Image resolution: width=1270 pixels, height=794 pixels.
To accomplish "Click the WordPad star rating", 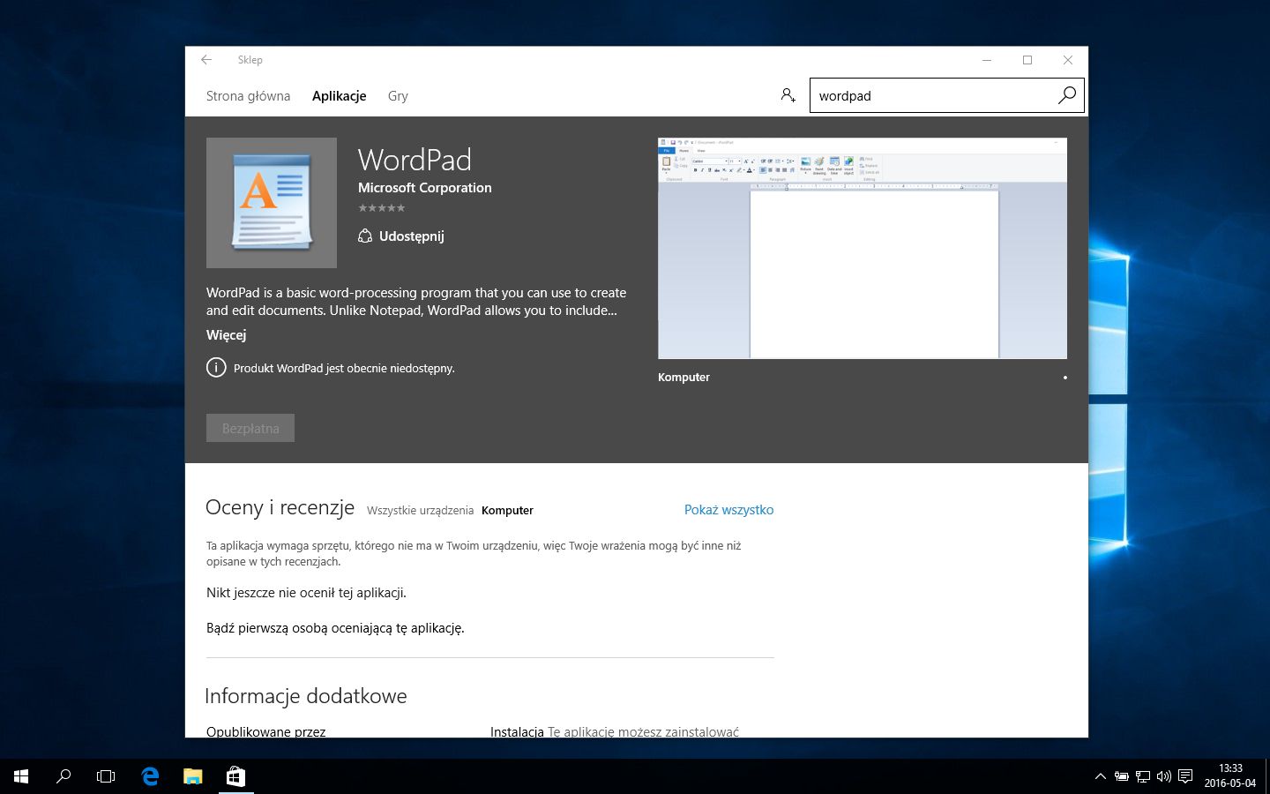I will click(382, 208).
